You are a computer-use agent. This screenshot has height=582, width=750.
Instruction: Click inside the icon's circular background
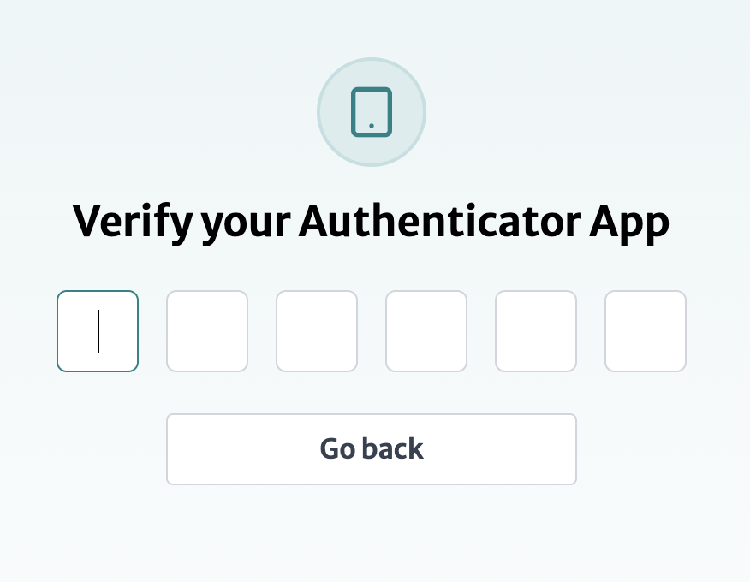pyautogui.click(x=371, y=111)
